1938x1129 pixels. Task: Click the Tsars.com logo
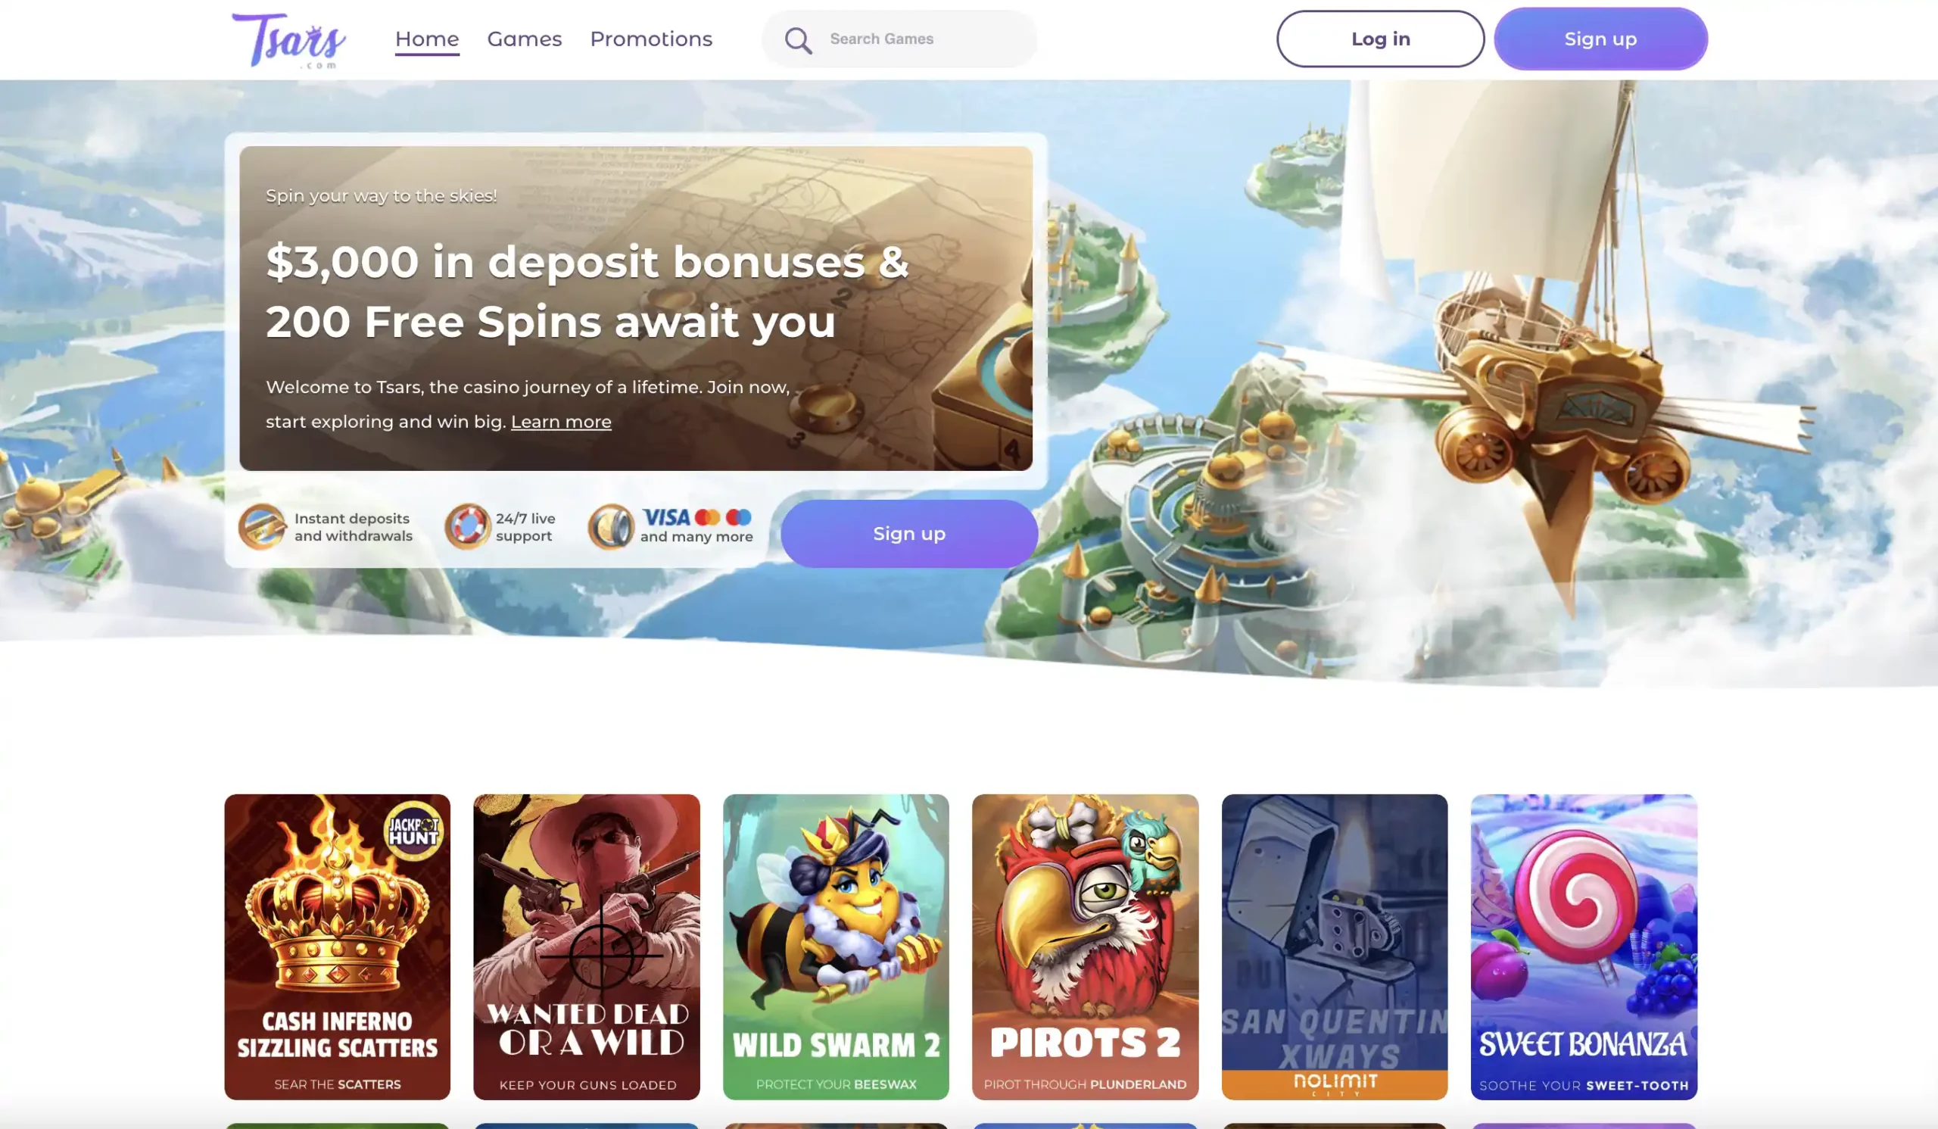tap(288, 40)
